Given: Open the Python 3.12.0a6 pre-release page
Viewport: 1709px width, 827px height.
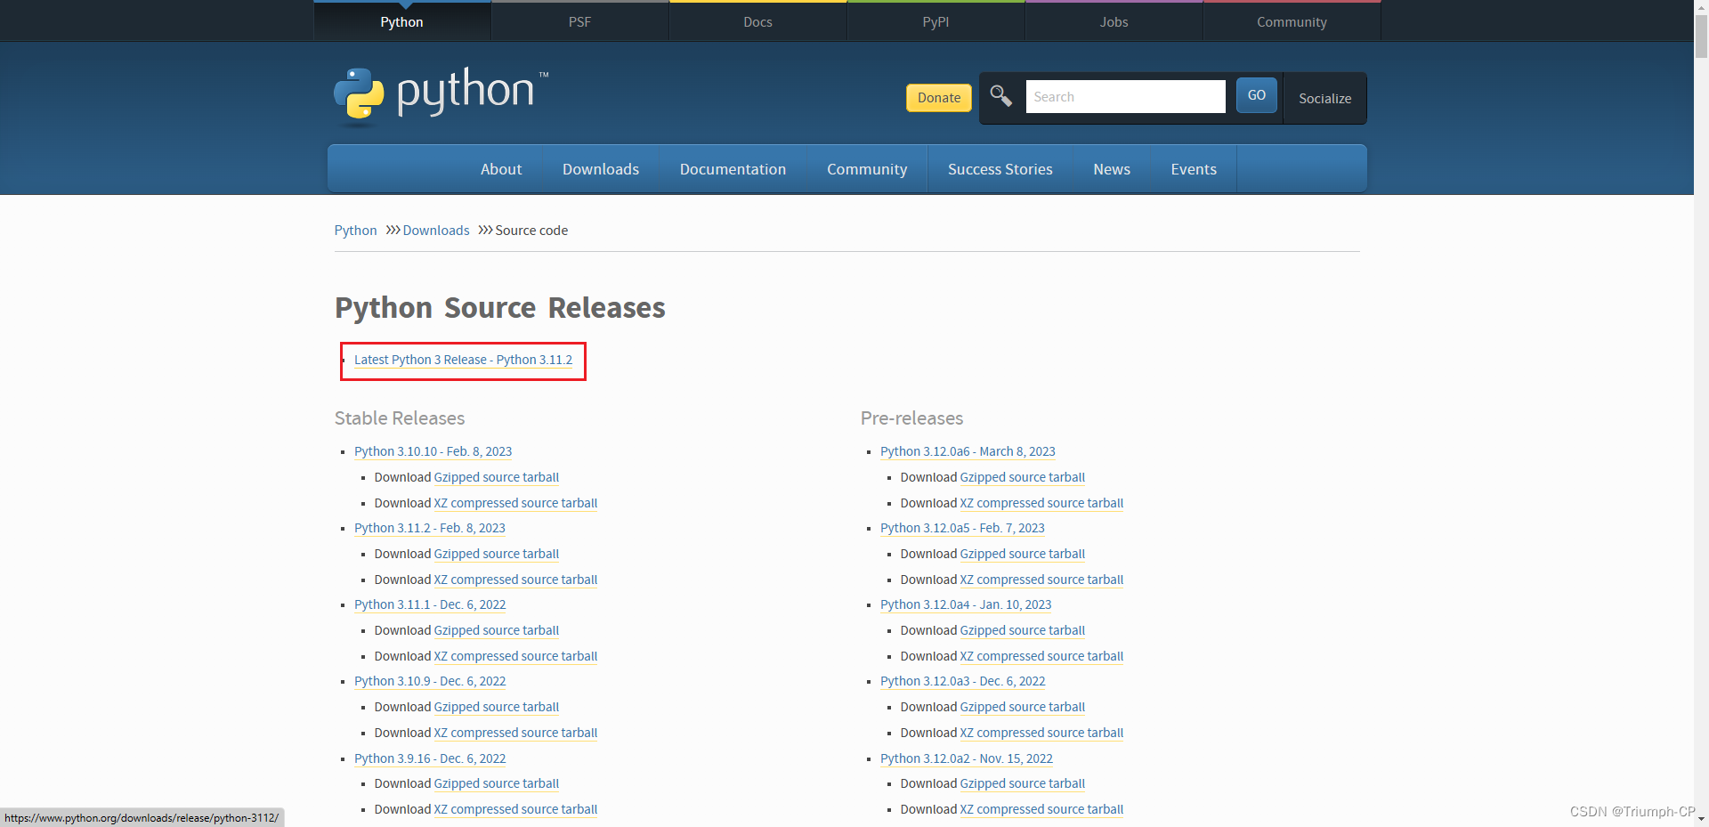Looking at the screenshot, I should tap(968, 451).
